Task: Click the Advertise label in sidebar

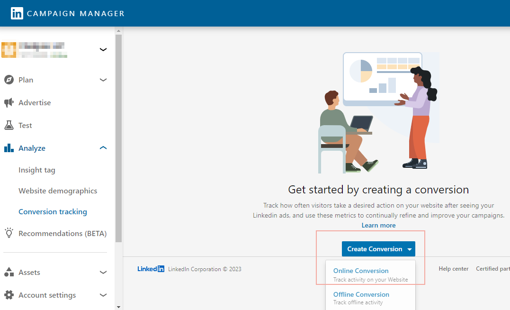Action: point(35,102)
